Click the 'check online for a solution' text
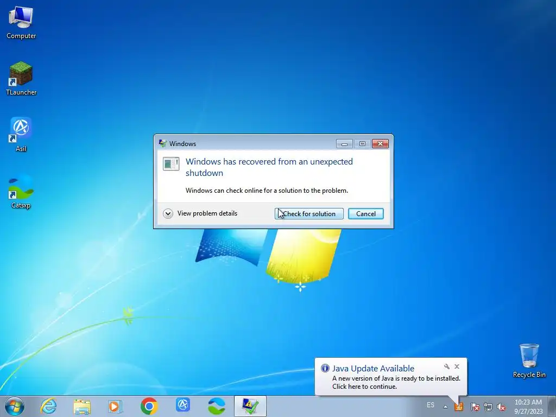The height and width of the screenshot is (417, 556). pyautogui.click(x=267, y=191)
